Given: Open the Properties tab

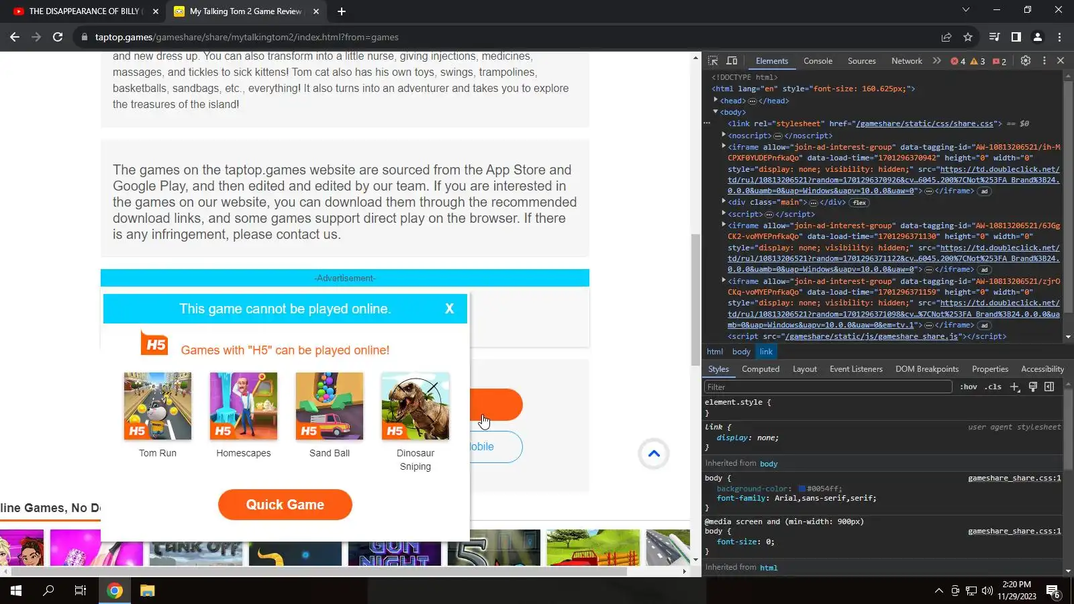Looking at the screenshot, I should point(990,369).
